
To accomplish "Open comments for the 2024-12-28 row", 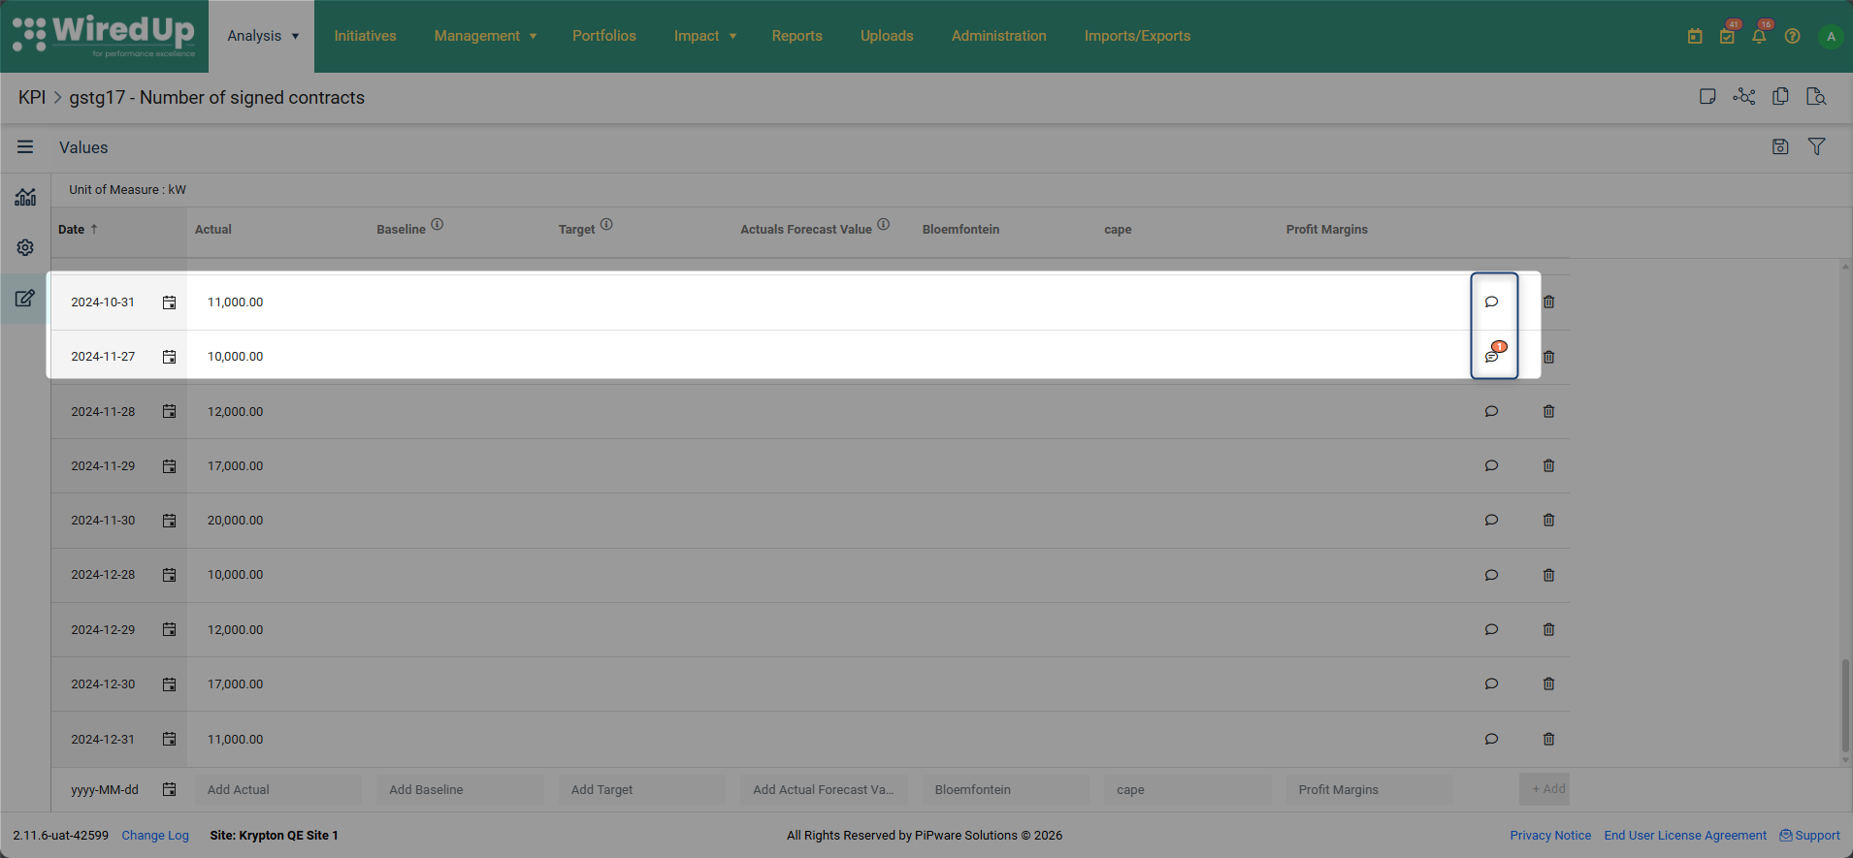I will pos(1491,575).
